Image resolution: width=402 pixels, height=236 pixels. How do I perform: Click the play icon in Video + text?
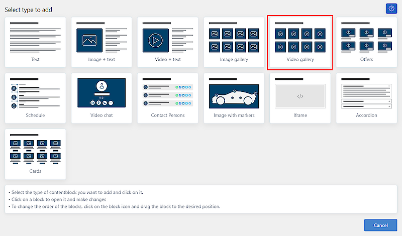pos(155,39)
